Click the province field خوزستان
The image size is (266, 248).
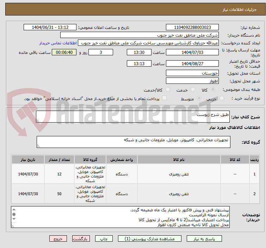(x=192, y=73)
